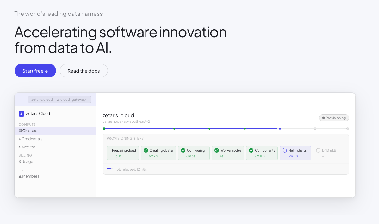Click the blue current-step dot on the progress line

[280, 129]
